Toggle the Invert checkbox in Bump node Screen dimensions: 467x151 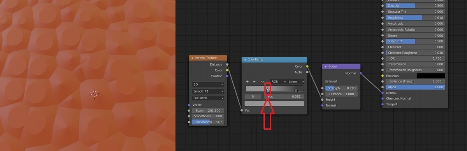pyautogui.click(x=327, y=81)
